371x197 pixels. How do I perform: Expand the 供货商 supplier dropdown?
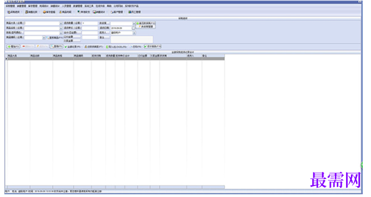(134, 23)
